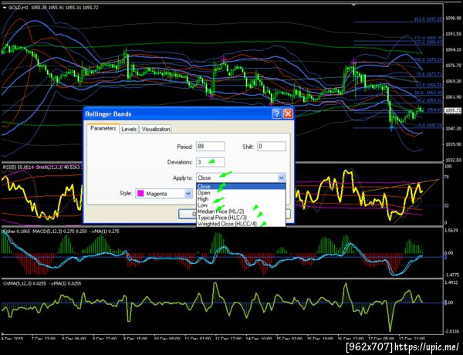
Task: Choose Typical Price (HLC/3) option
Action: tap(241, 218)
